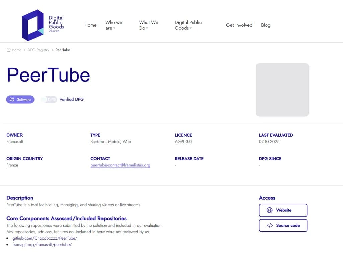
Task: Click Get Involved in the navigation
Action: coord(239,25)
